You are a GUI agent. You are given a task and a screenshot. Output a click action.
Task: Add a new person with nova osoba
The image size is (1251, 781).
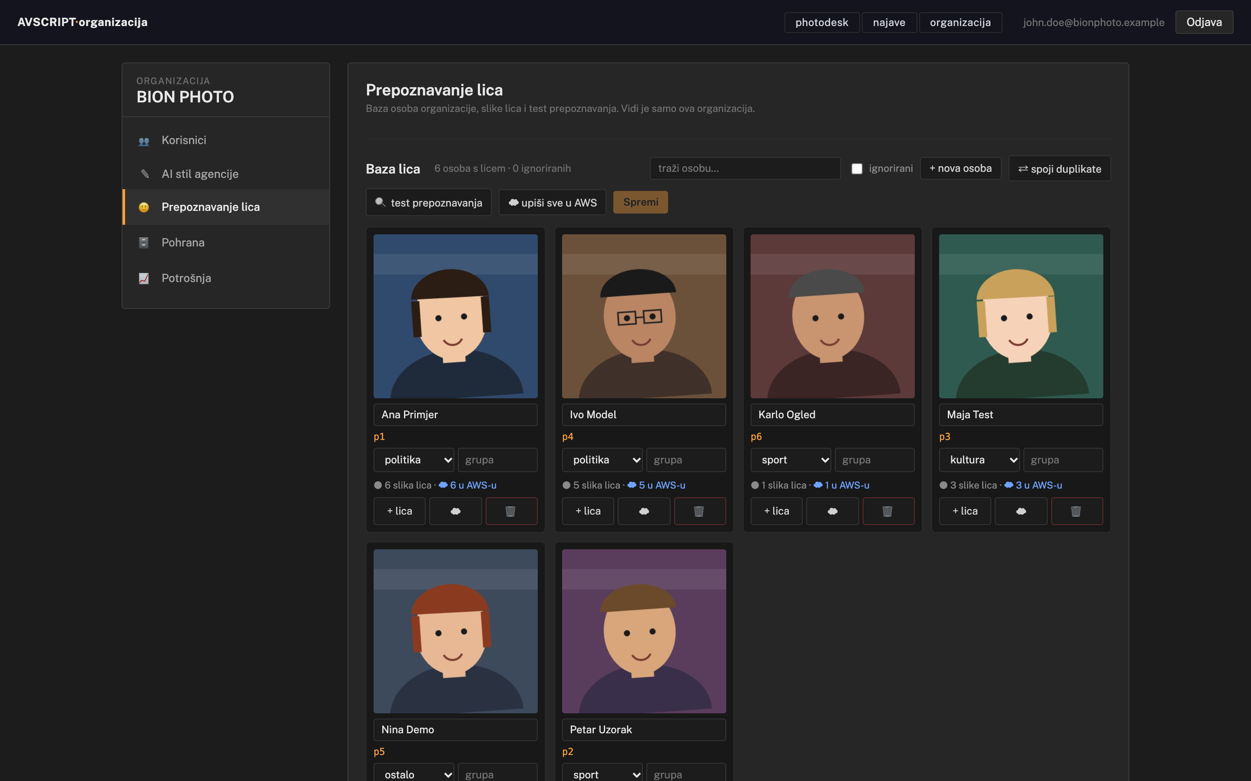960,168
